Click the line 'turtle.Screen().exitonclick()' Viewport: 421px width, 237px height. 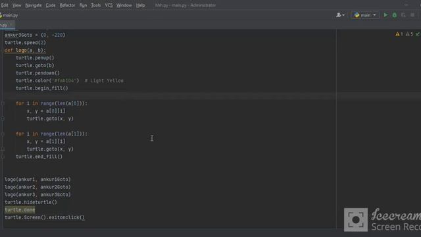45,217
